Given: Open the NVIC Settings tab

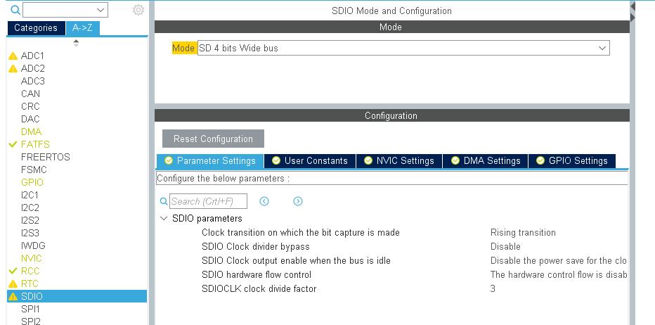Looking at the screenshot, I should coord(399,161).
